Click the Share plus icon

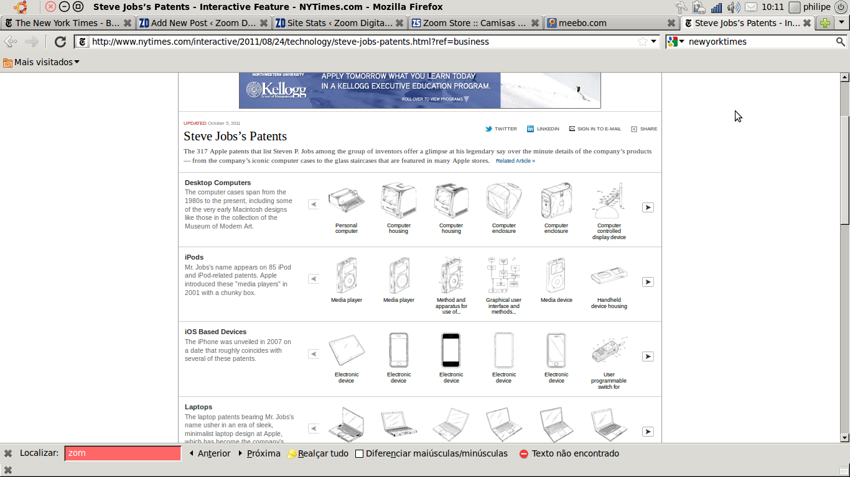(634, 129)
